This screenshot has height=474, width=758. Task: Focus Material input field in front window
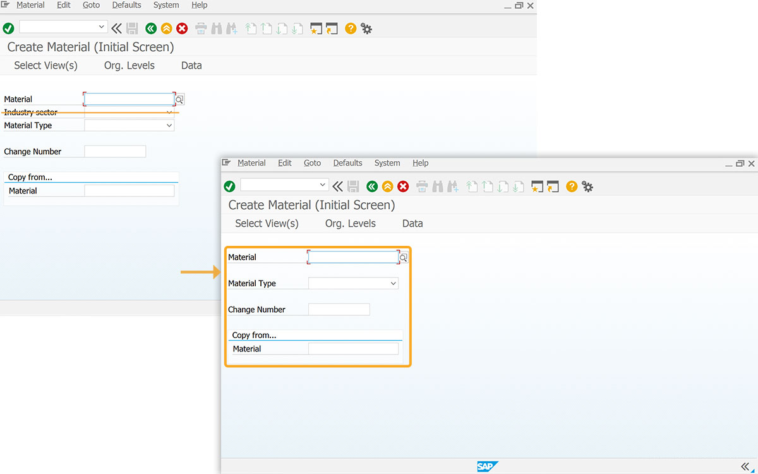pos(353,257)
